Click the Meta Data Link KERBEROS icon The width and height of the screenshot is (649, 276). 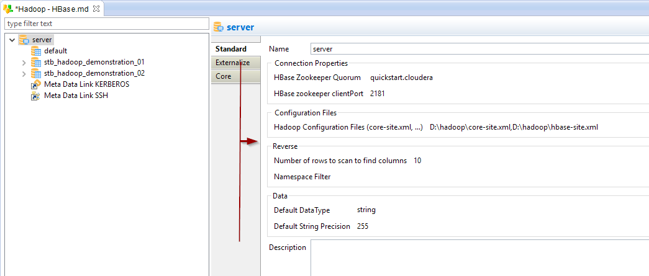coord(36,84)
